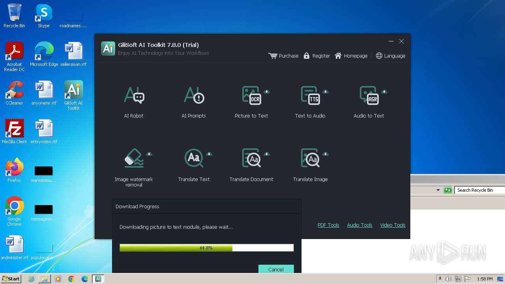Viewport: 505px width, 284px height.
Task: Select the Skype desktop shortcut
Action: coord(44,16)
